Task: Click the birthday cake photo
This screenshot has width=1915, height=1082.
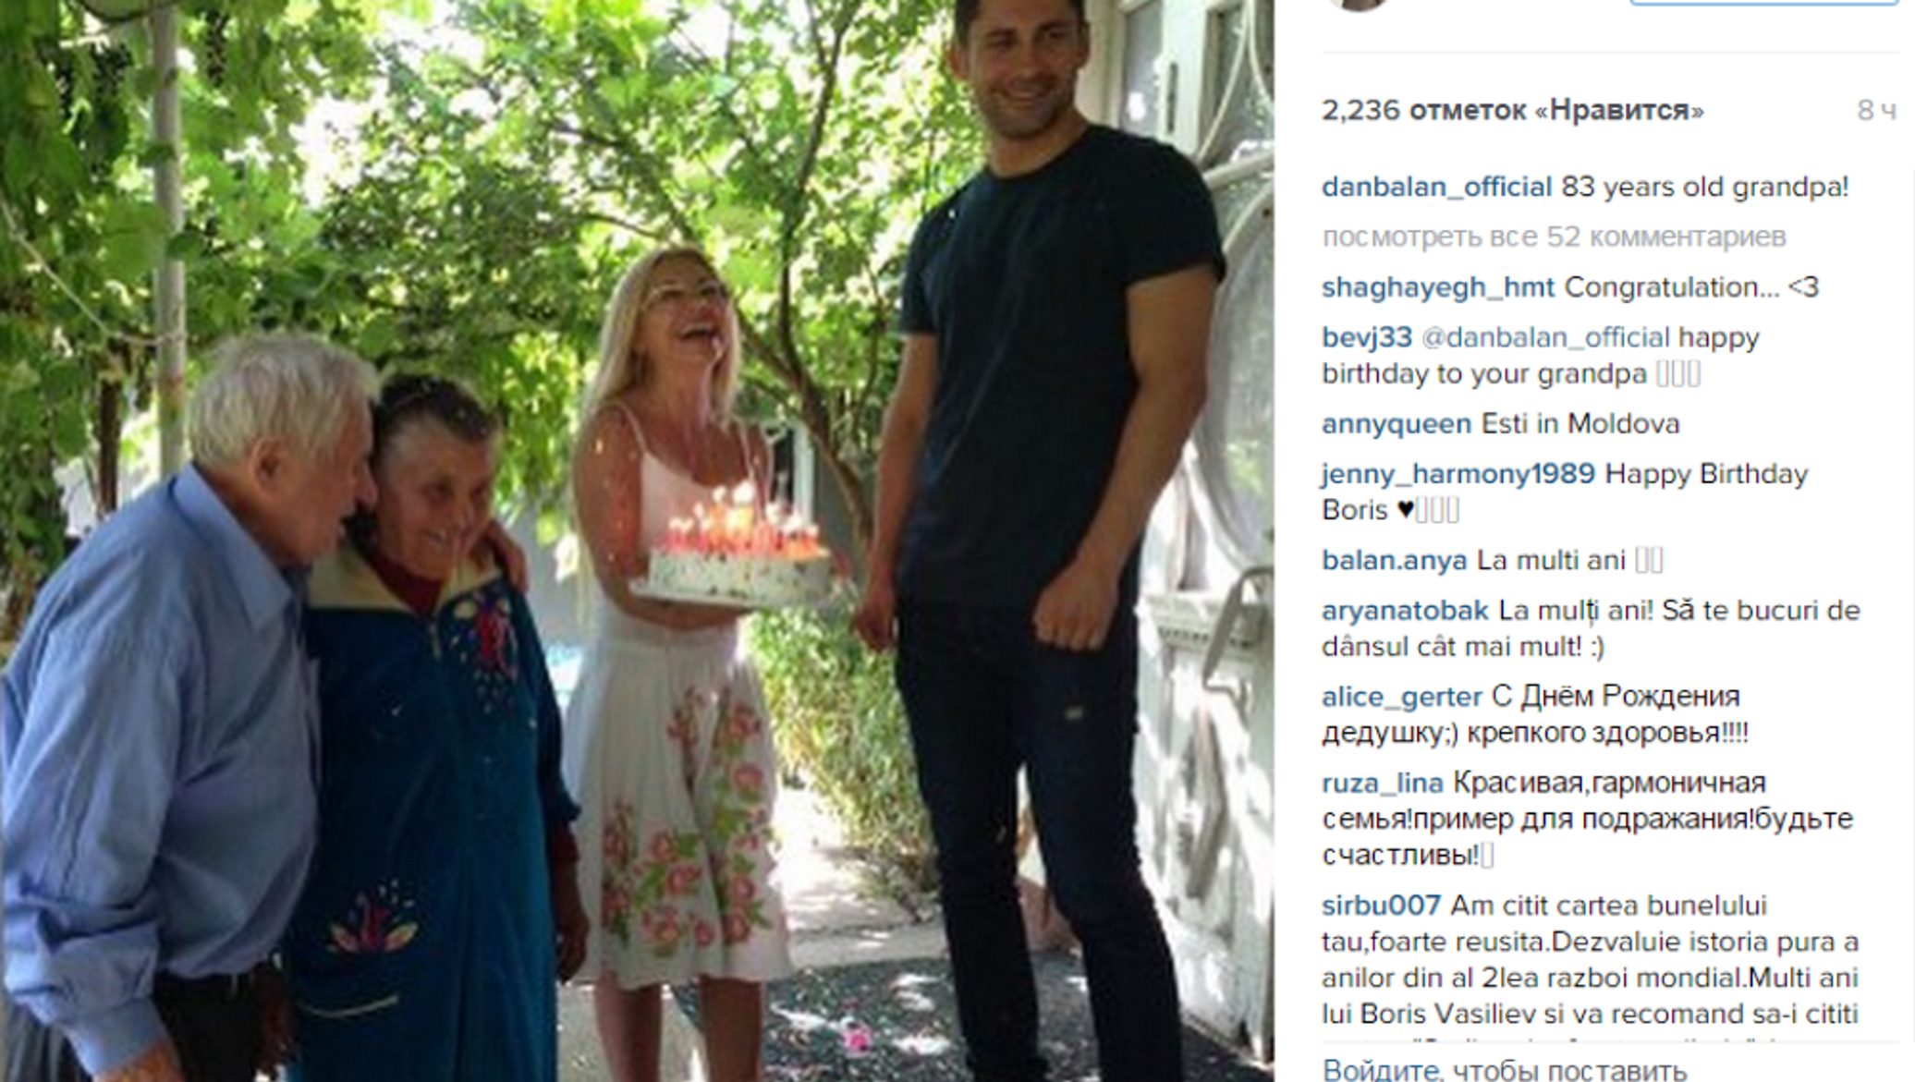Action: [x=636, y=541]
